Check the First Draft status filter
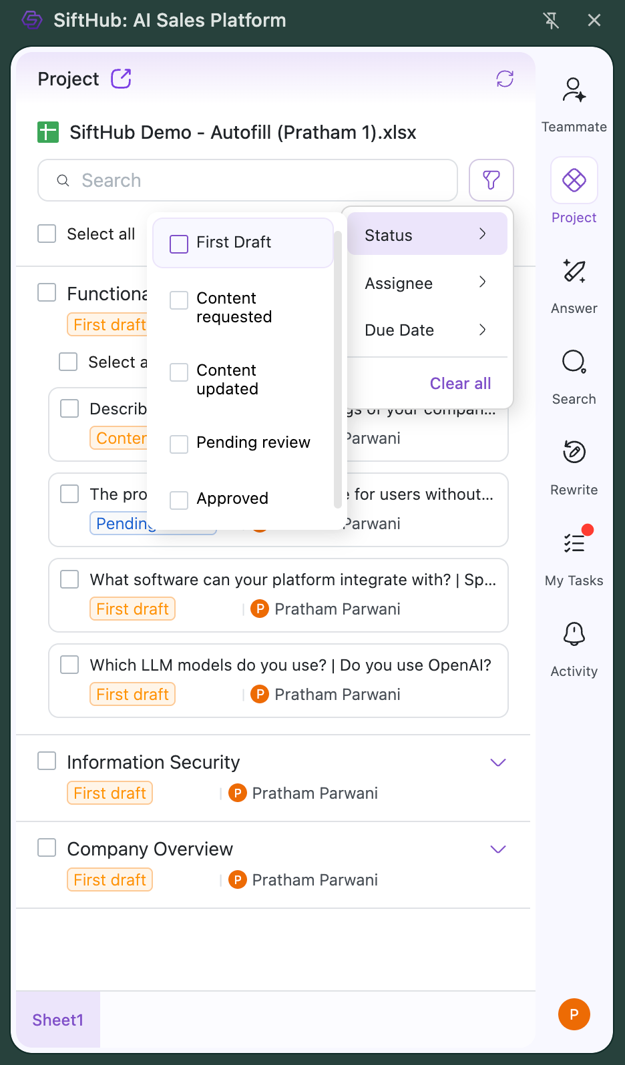Screen dimensions: 625x1065 179,244
